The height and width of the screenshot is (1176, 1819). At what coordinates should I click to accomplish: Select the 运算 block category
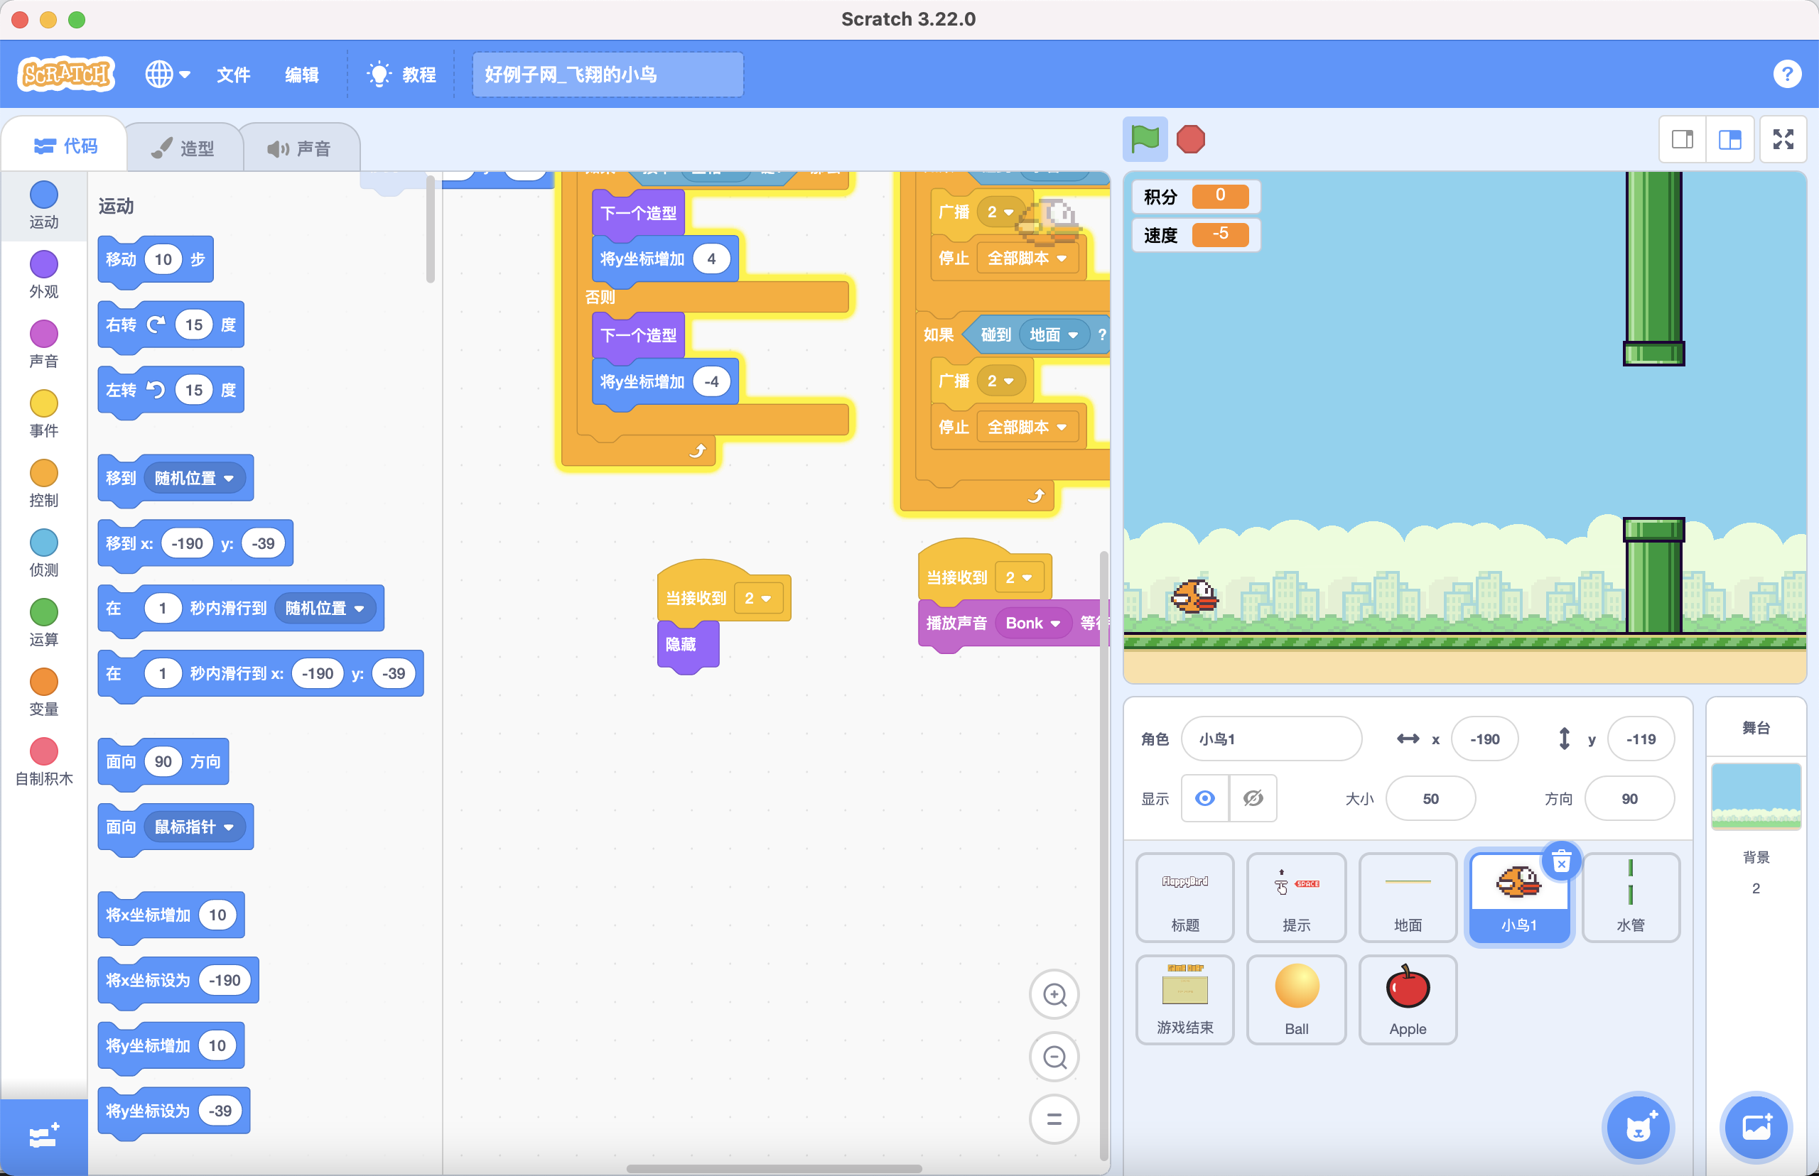click(43, 621)
